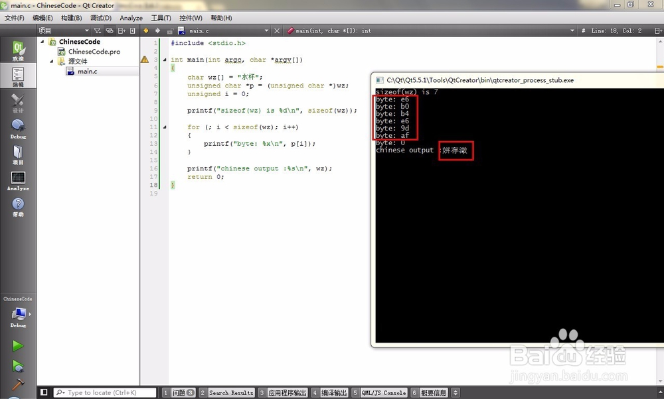Open the 工具(T) menu
This screenshot has height=399, width=664.
pos(161,18)
